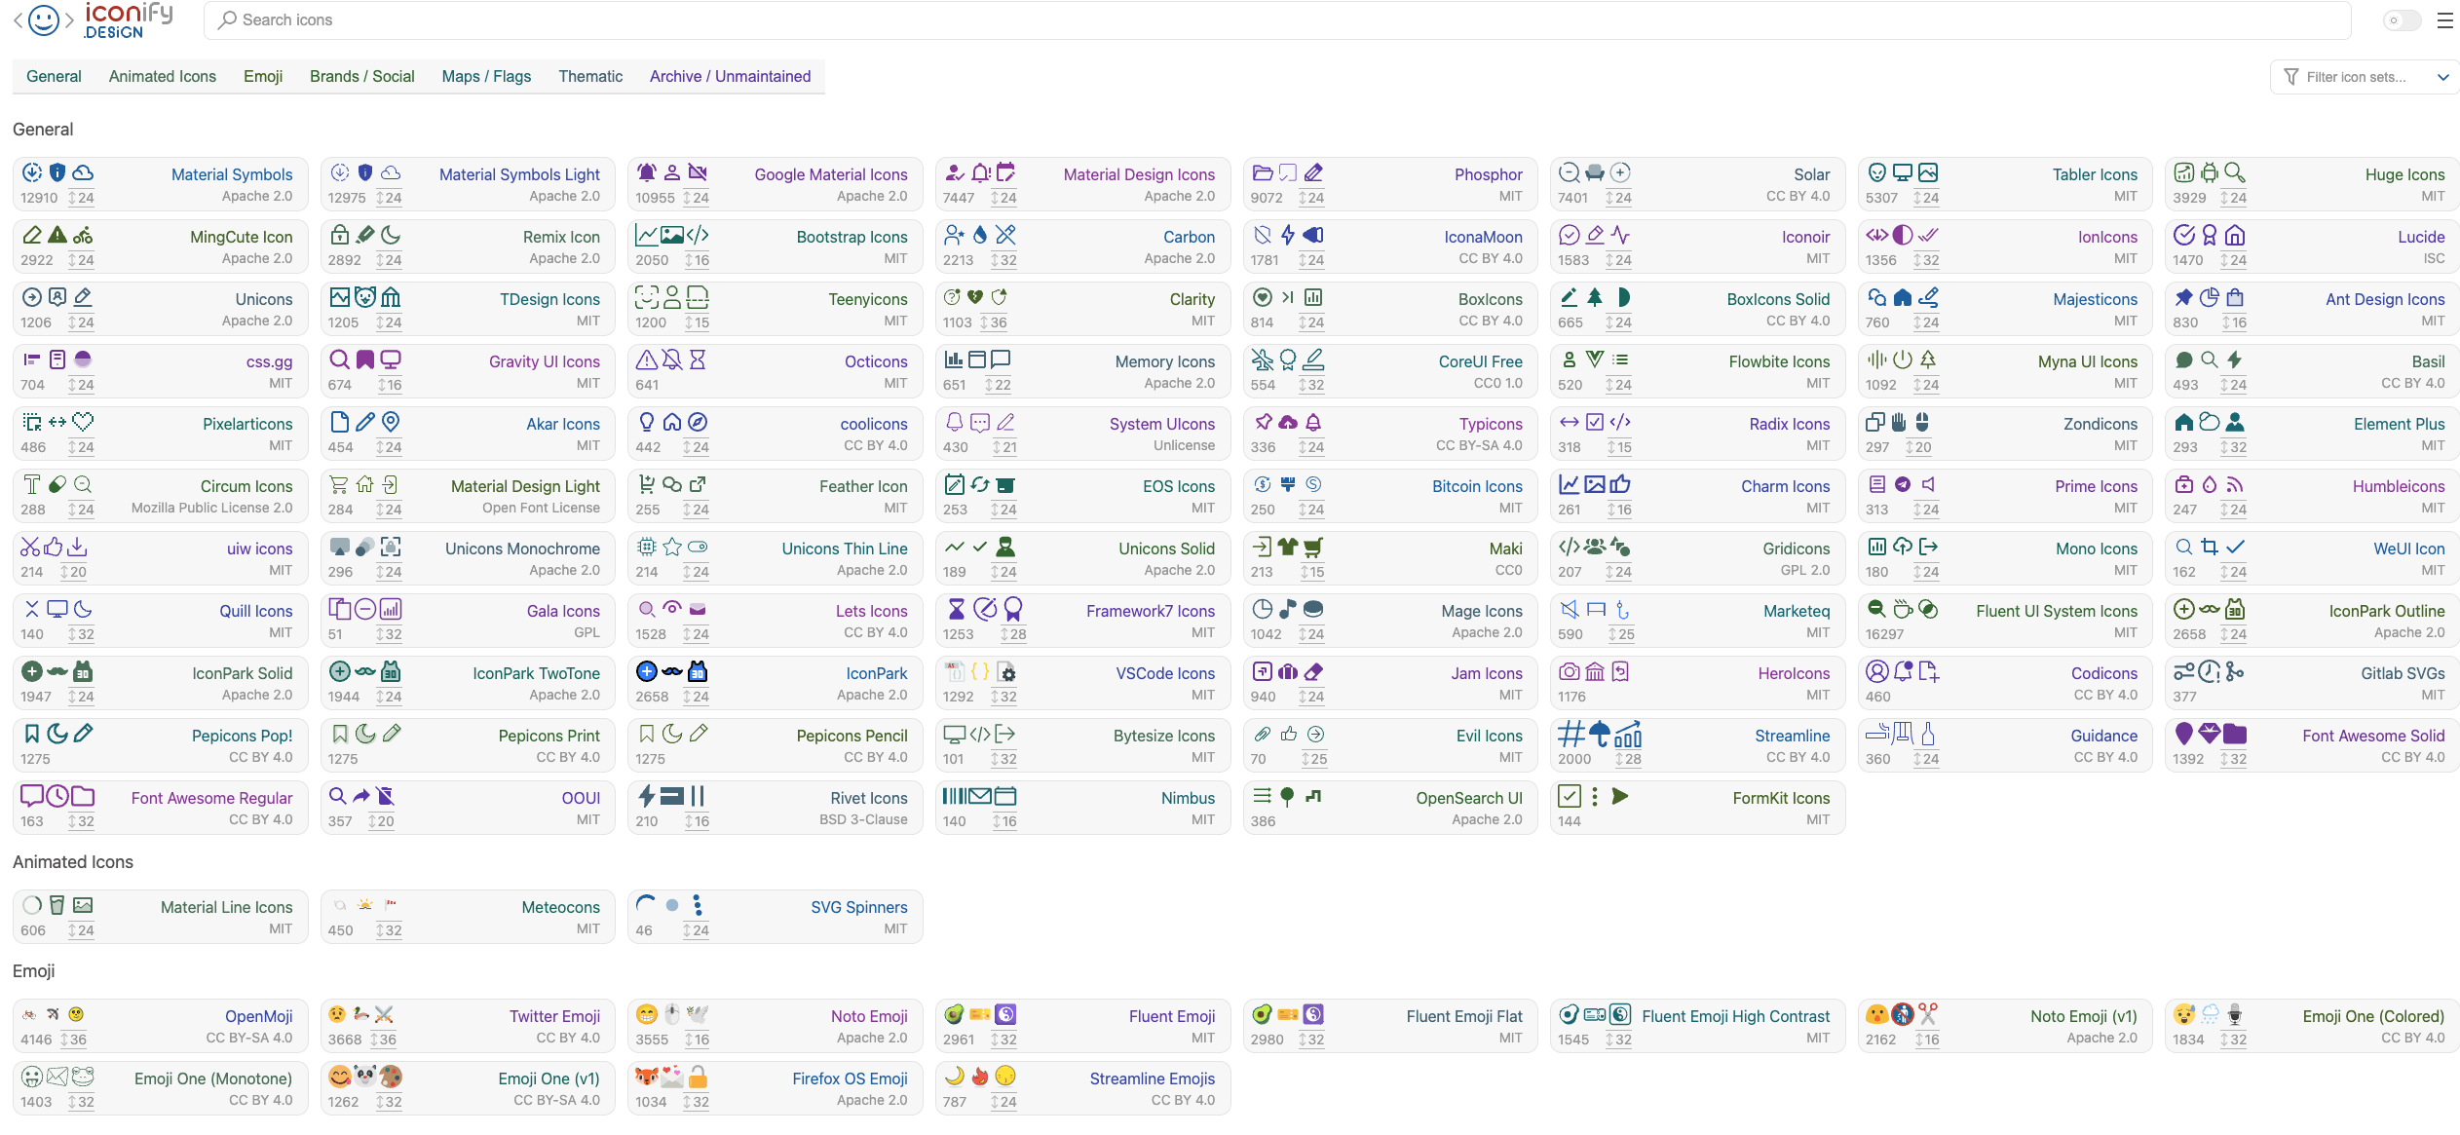Click the heart icon in Pixelarticons card

[x=83, y=422]
